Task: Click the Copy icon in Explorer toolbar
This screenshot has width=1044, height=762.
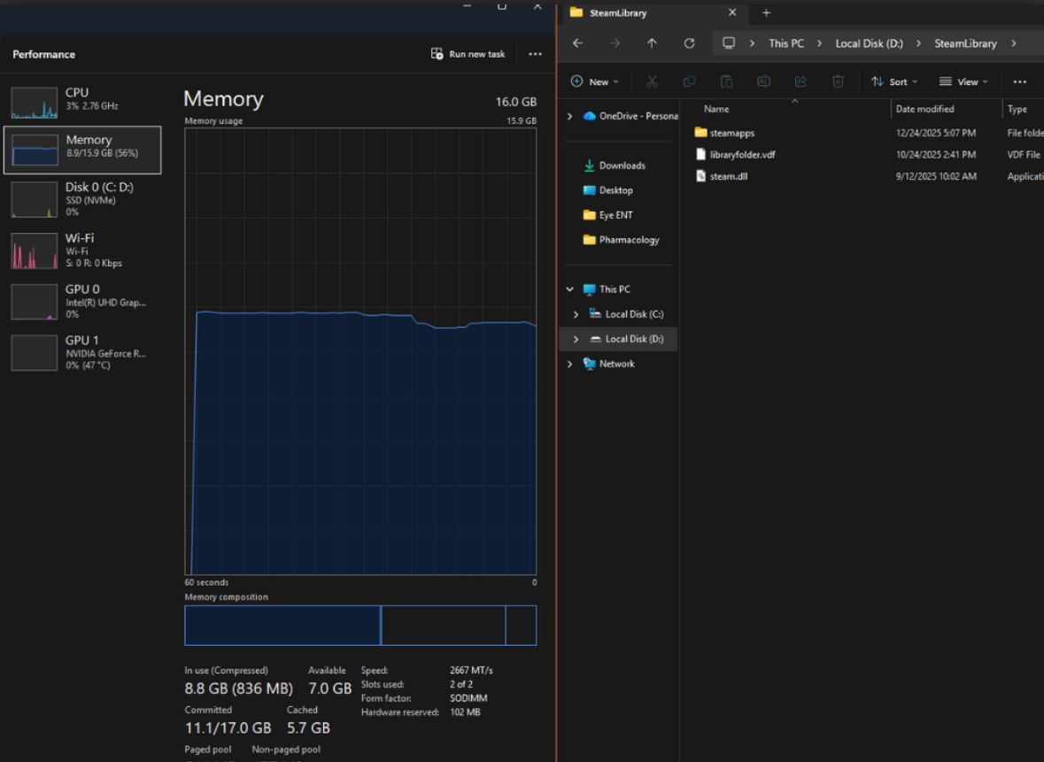Action: click(689, 81)
